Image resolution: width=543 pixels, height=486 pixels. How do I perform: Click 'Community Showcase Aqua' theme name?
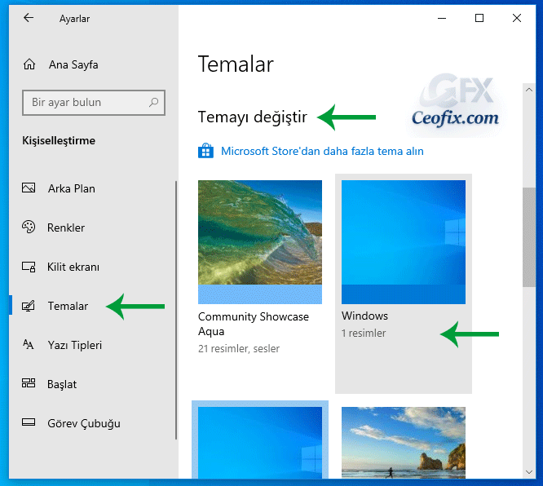253,324
